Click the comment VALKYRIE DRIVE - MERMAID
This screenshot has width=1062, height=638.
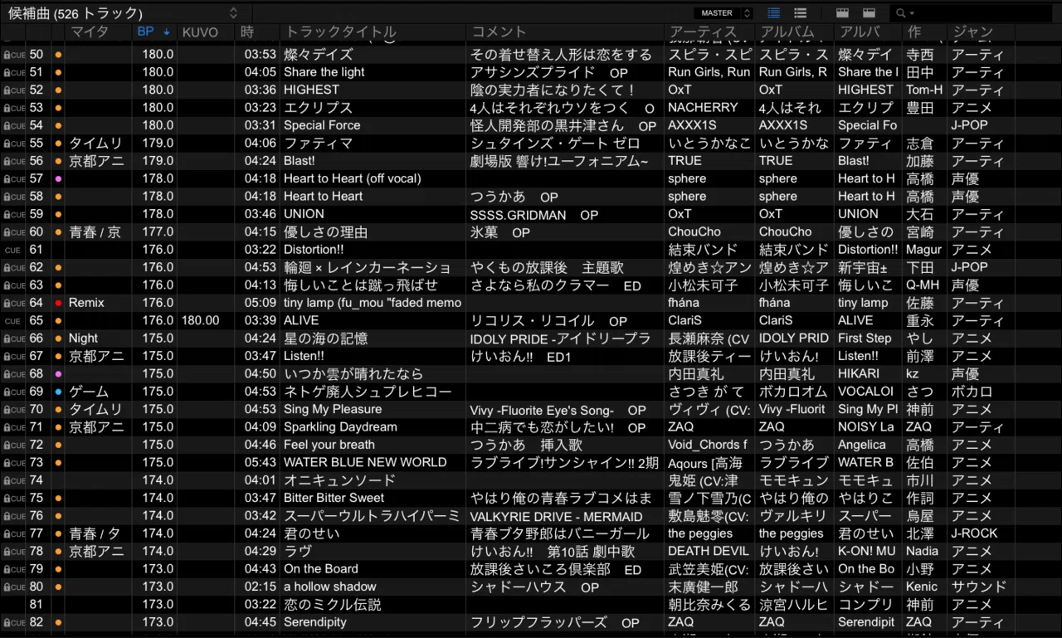[557, 516]
